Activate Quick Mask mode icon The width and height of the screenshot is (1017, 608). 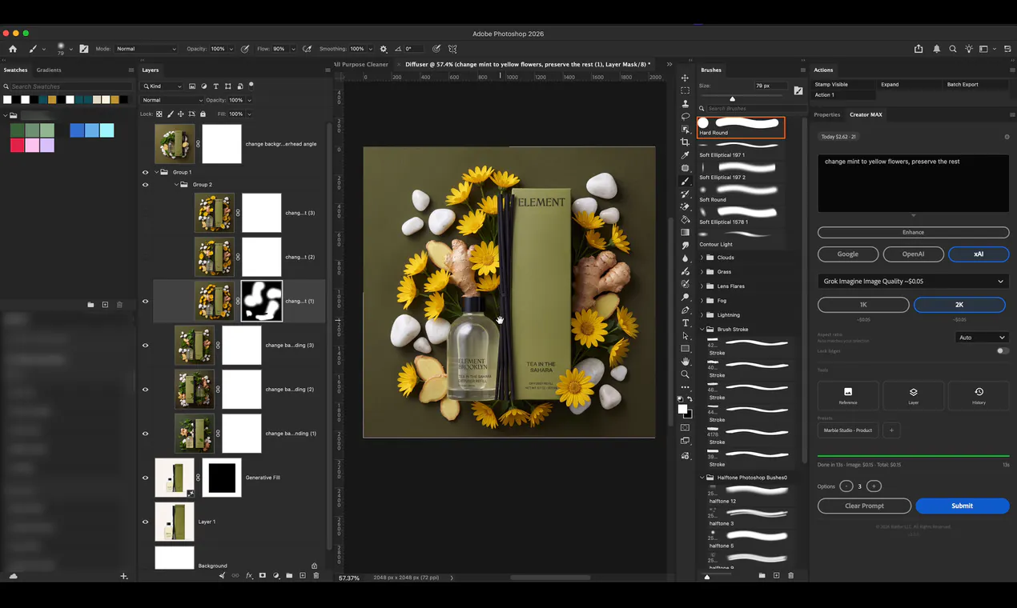tap(685, 428)
